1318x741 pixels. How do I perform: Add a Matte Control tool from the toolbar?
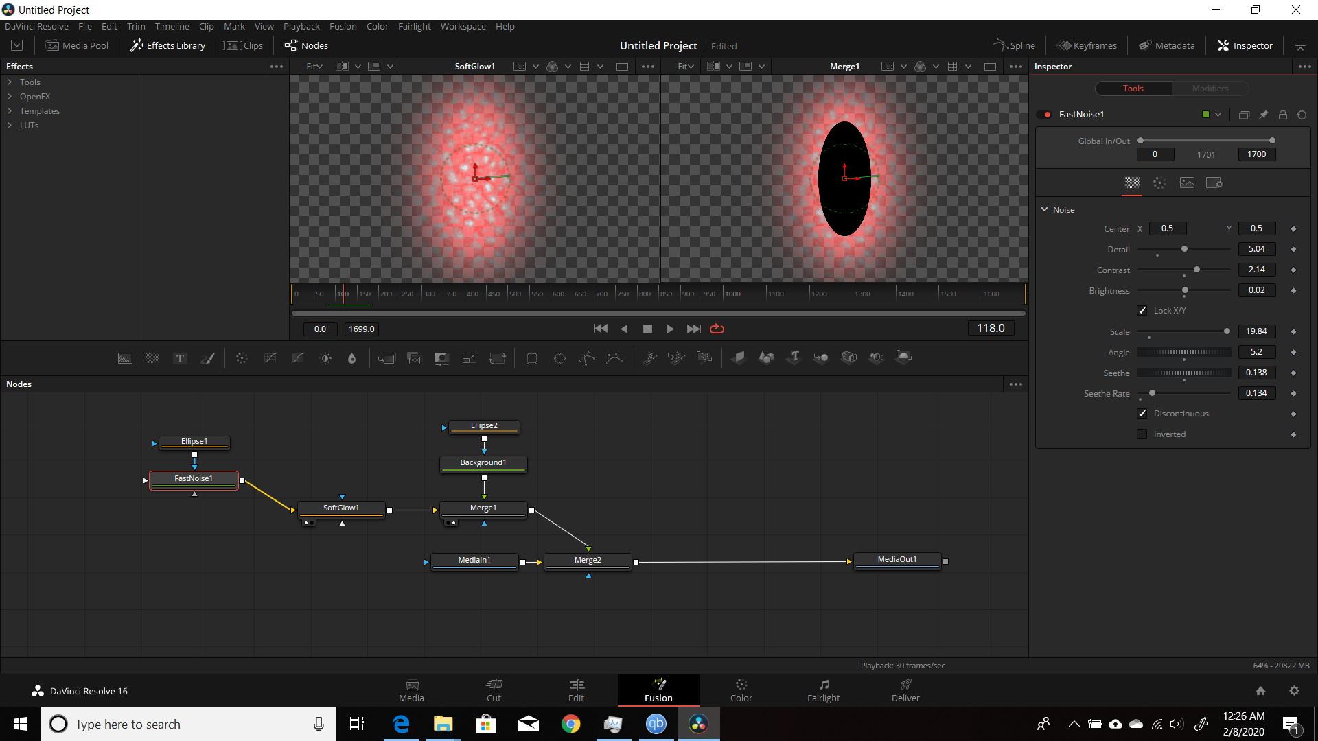[441, 358]
